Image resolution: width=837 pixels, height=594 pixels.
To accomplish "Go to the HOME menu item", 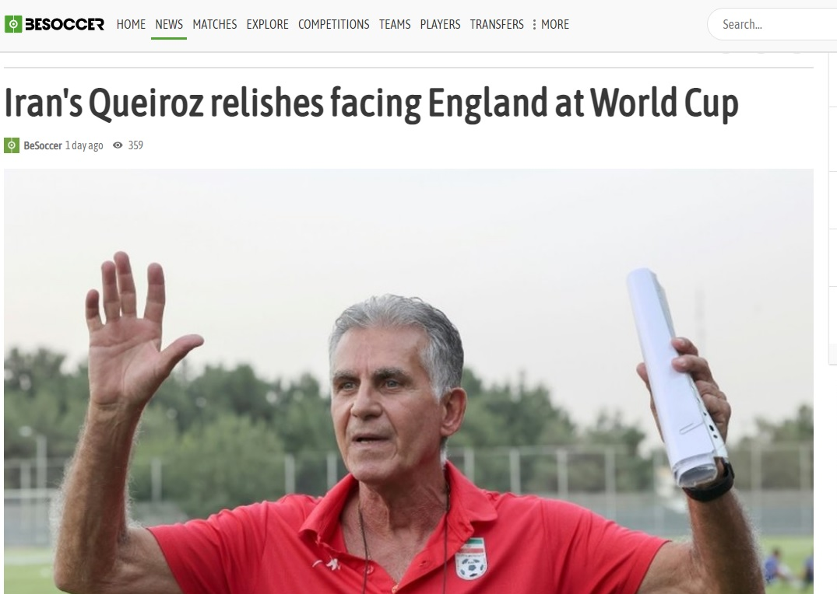I will 131,25.
